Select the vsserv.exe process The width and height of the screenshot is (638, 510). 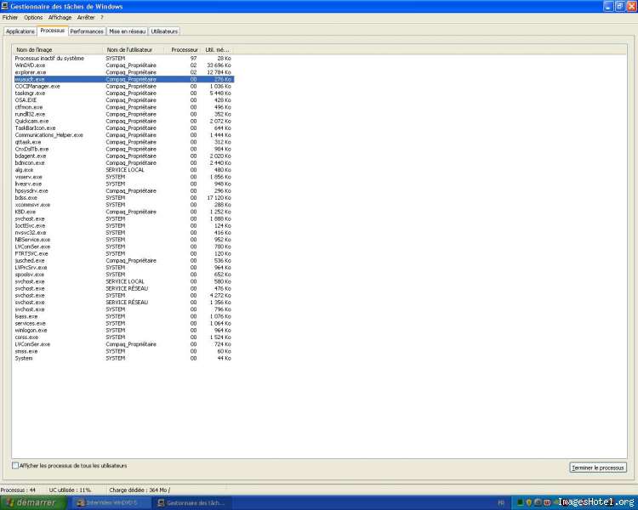click(123, 177)
